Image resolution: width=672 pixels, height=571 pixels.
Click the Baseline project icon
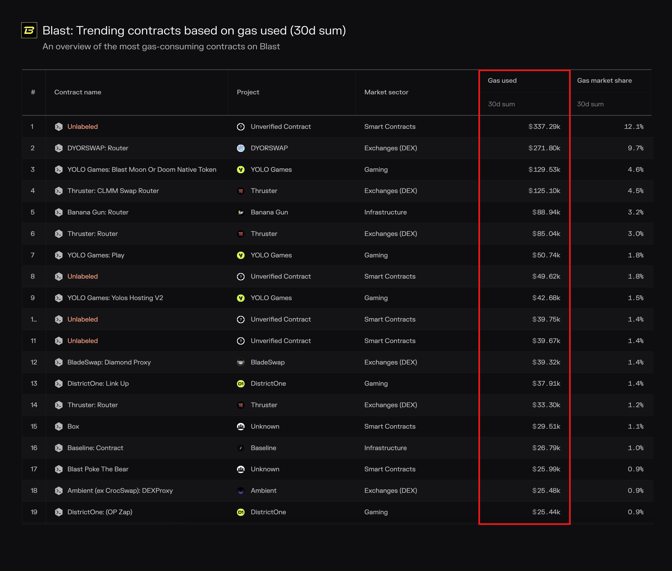click(x=241, y=448)
